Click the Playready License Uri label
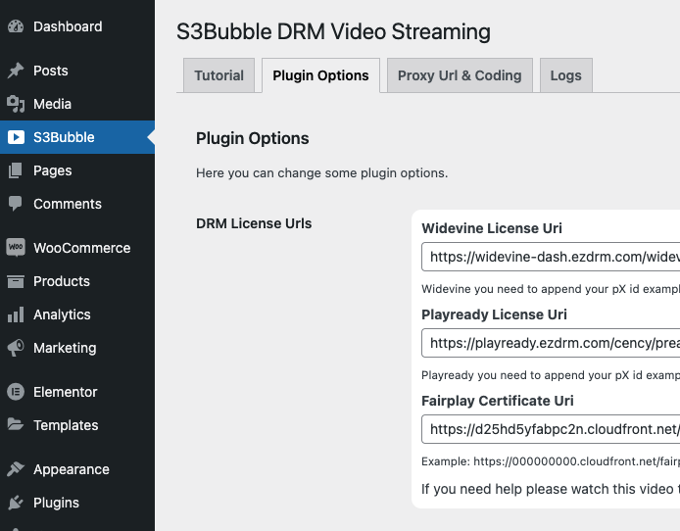Screen dimensions: 680x531 [x=494, y=314]
